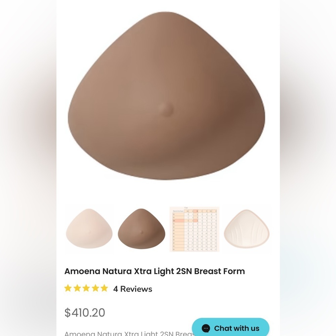Viewport: 336px width, 336px height.
Task: Select the middle star of the rating
Action: (x=86, y=289)
